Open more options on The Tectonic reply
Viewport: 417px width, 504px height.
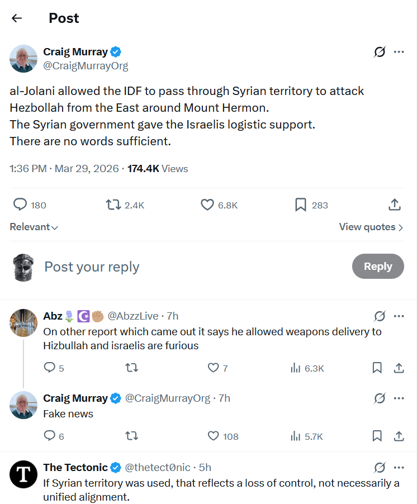(399, 467)
